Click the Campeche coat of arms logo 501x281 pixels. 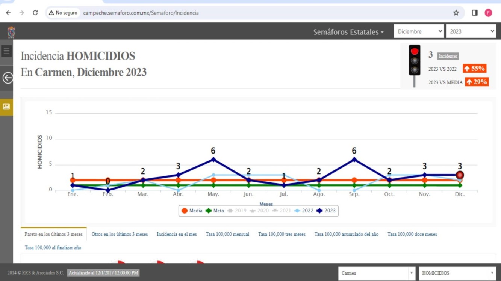11,32
